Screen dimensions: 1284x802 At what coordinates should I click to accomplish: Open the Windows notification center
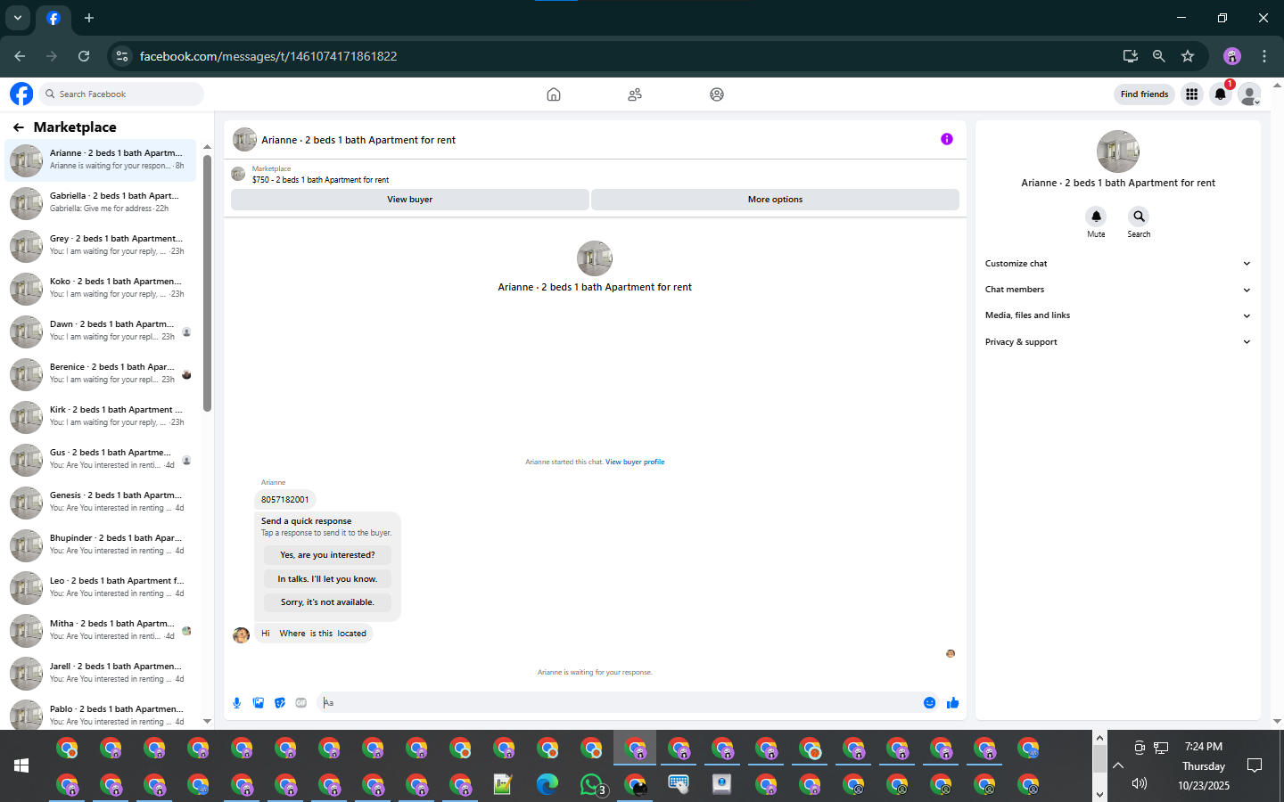(1255, 765)
